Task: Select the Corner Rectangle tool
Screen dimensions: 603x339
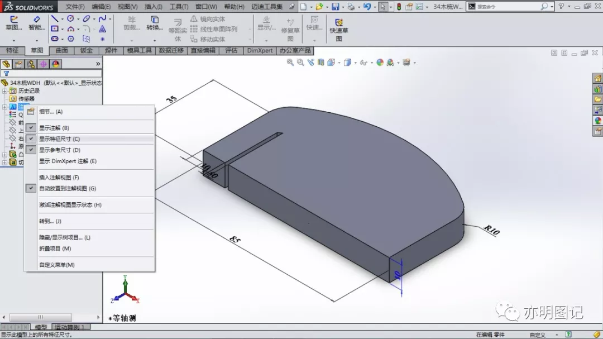Action: [x=55, y=28]
